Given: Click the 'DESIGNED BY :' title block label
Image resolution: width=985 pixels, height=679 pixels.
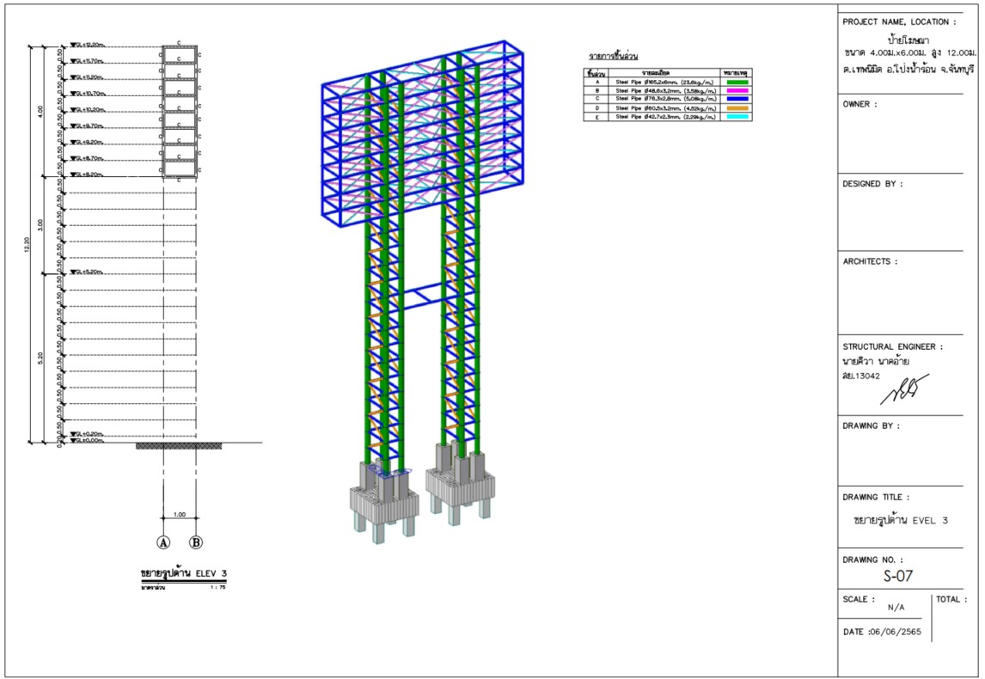Looking at the screenshot, I should coord(872,184).
